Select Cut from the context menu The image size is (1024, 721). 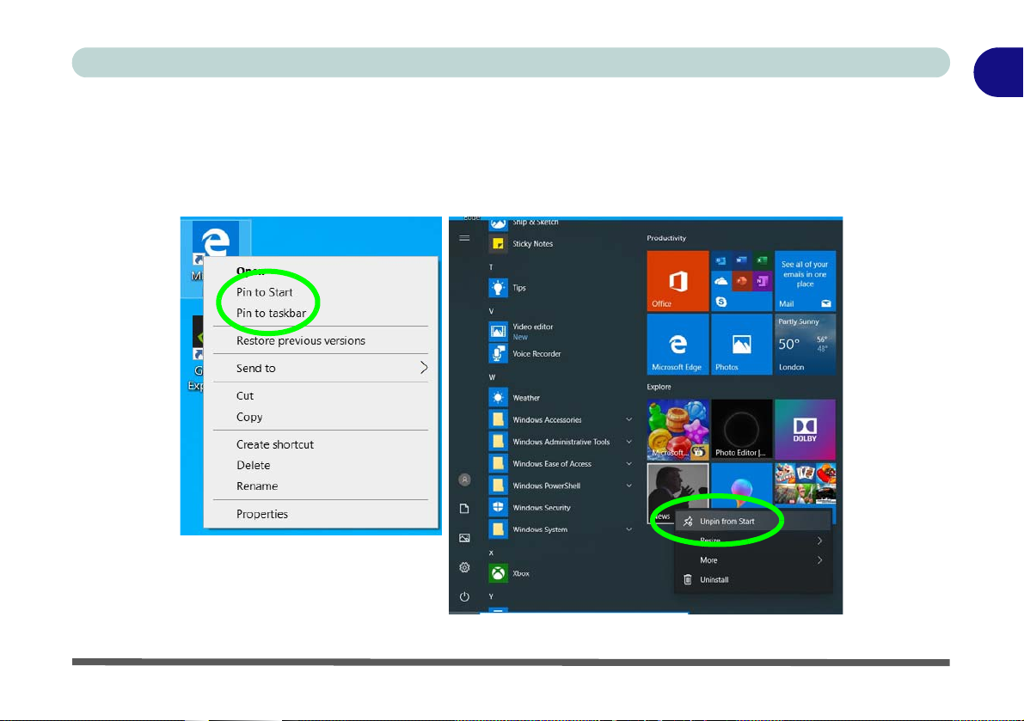(245, 395)
